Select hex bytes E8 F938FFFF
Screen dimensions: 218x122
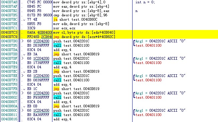[x=38, y=97]
